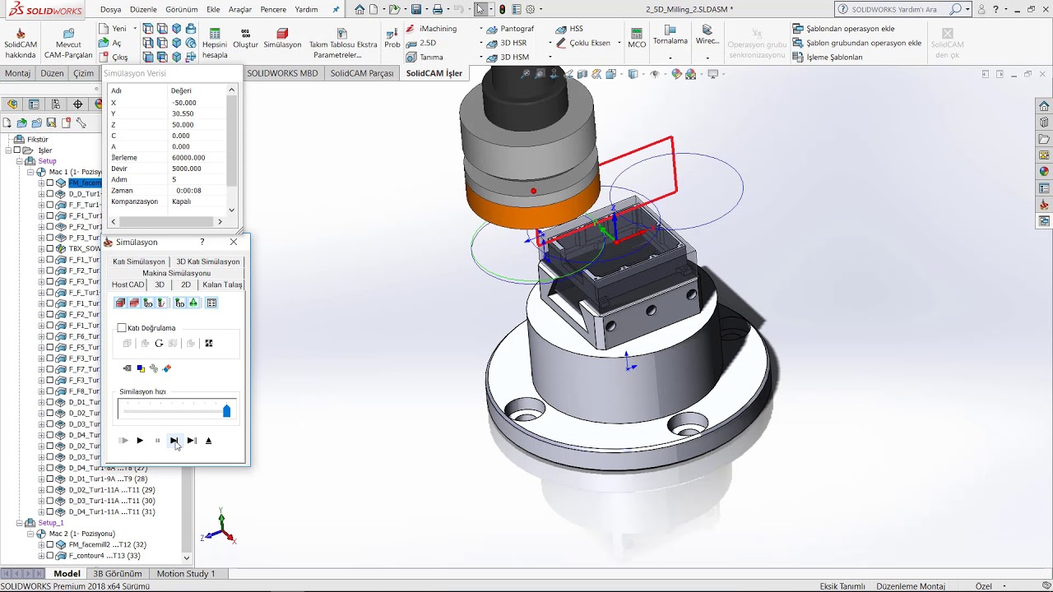Screen dimensions: 1053x592
Task: Expand the F_contour4 (33) operation
Action: click(x=41, y=556)
